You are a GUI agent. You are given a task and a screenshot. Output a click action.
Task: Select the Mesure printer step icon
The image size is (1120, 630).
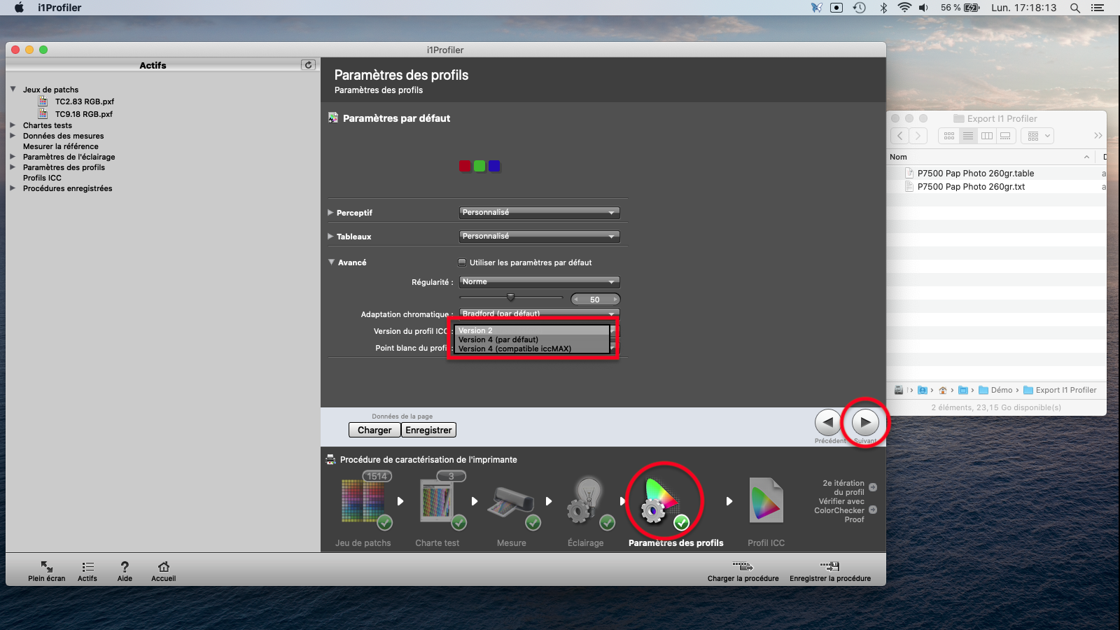click(512, 503)
